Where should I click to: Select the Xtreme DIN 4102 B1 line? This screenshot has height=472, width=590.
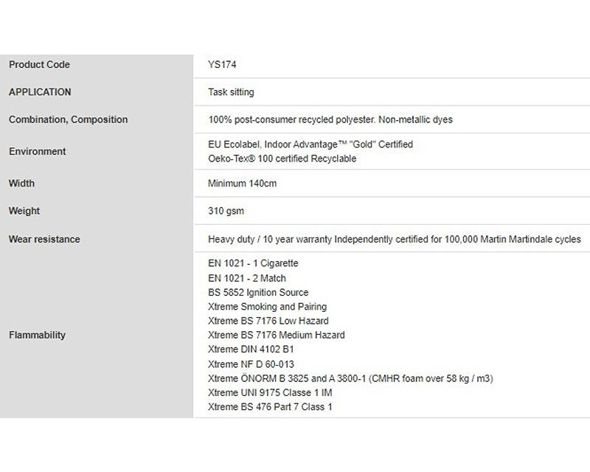[x=251, y=350]
